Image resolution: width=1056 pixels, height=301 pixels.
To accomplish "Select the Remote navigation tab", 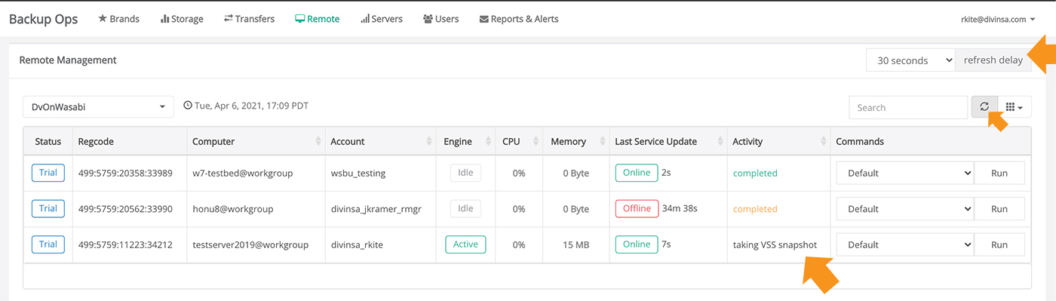I will point(317,19).
